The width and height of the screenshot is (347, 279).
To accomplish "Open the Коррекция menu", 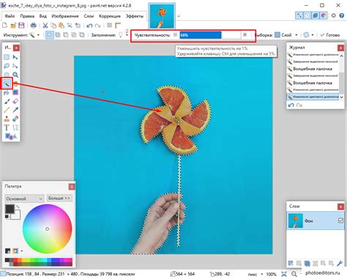I will [x=110, y=16].
